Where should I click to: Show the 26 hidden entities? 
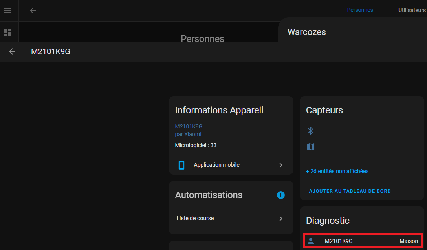337,171
